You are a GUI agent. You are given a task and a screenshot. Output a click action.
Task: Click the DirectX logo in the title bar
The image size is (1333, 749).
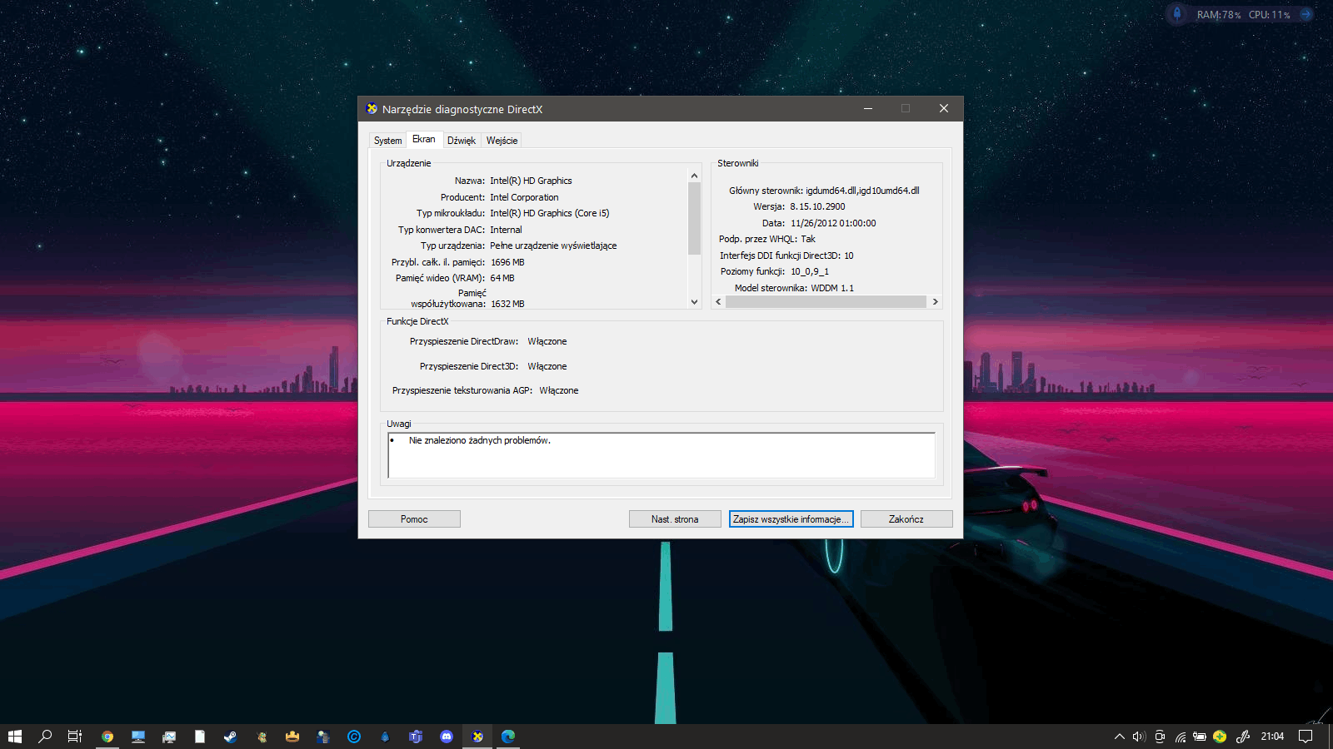pyautogui.click(x=372, y=109)
